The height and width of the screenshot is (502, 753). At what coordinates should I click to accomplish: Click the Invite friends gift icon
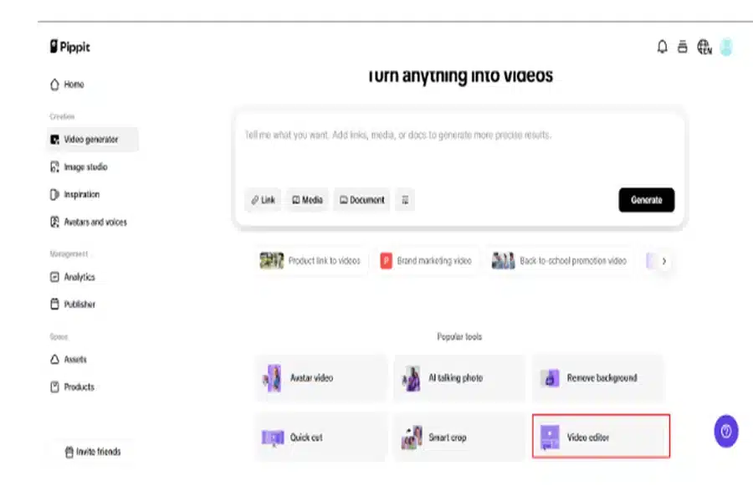(x=69, y=452)
